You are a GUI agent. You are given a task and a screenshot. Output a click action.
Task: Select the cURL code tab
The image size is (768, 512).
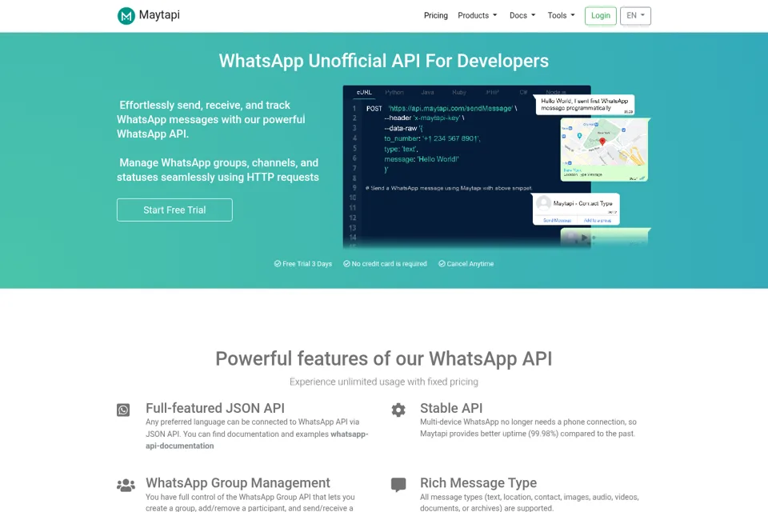tap(364, 92)
